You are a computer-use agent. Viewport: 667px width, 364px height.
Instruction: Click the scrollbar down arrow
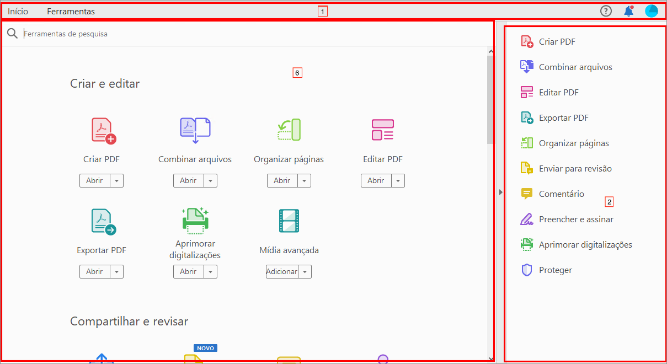tap(491, 359)
